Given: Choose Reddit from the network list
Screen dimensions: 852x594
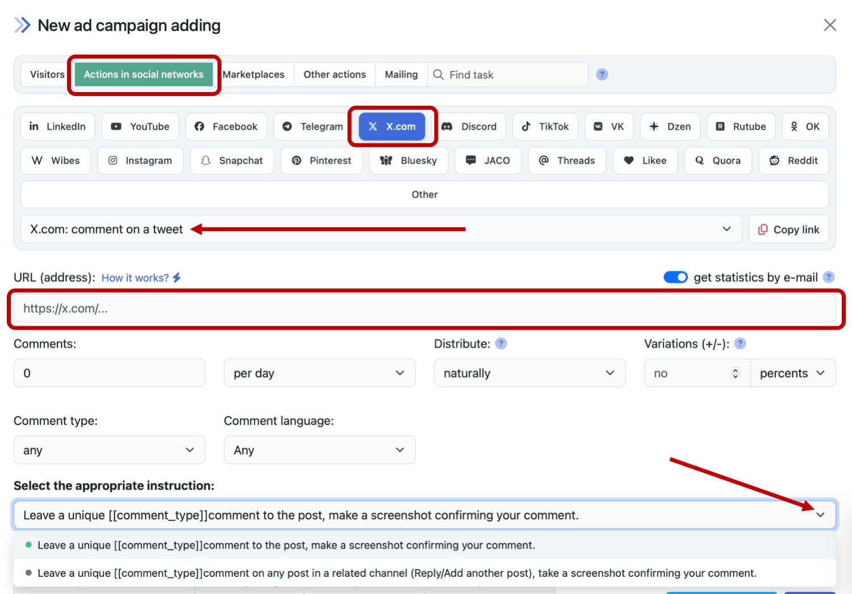Looking at the screenshot, I should (x=793, y=160).
